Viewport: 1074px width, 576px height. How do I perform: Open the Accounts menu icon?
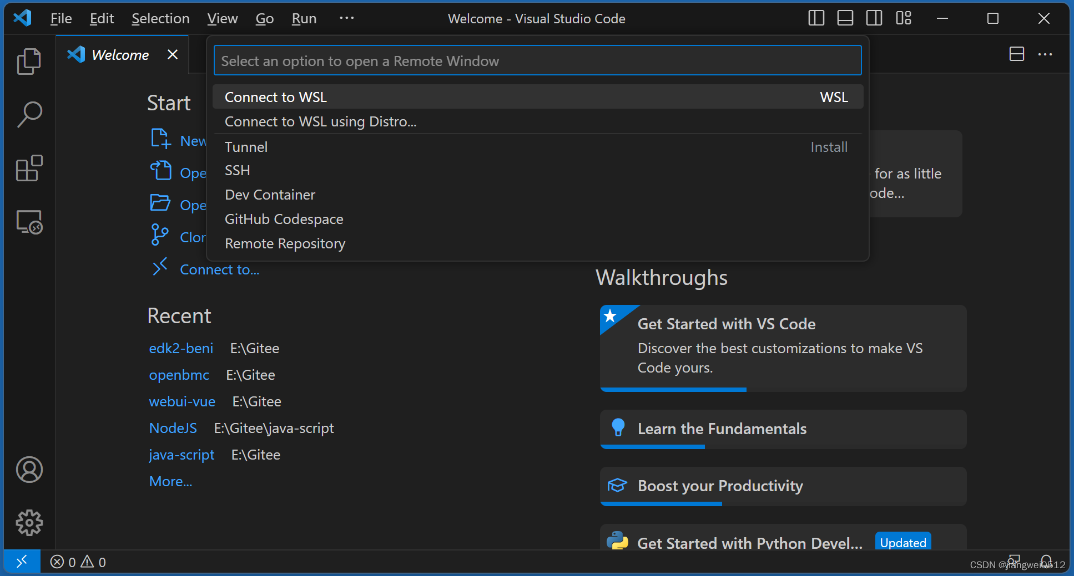tap(29, 470)
